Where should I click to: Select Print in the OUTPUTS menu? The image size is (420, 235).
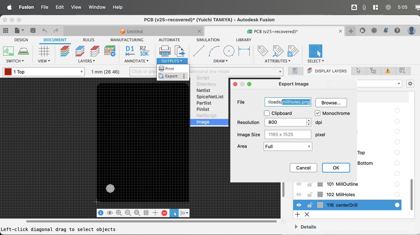(x=173, y=69)
